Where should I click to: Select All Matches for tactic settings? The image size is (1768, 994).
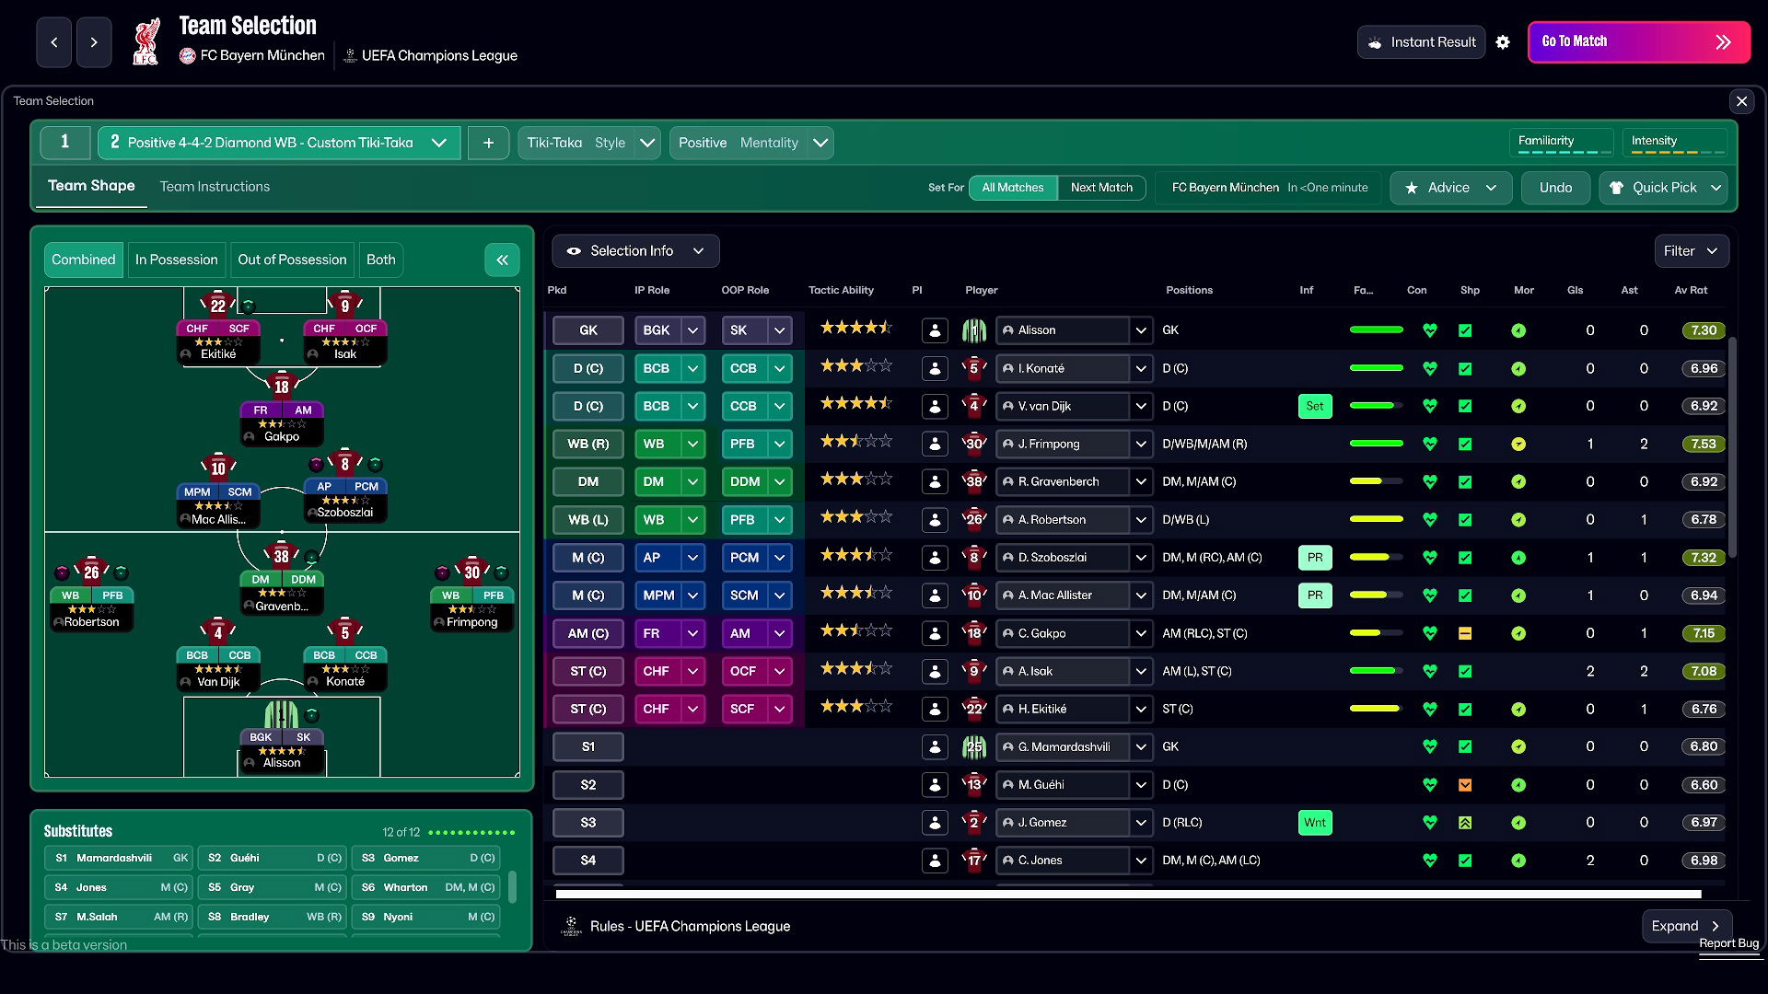point(1012,187)
